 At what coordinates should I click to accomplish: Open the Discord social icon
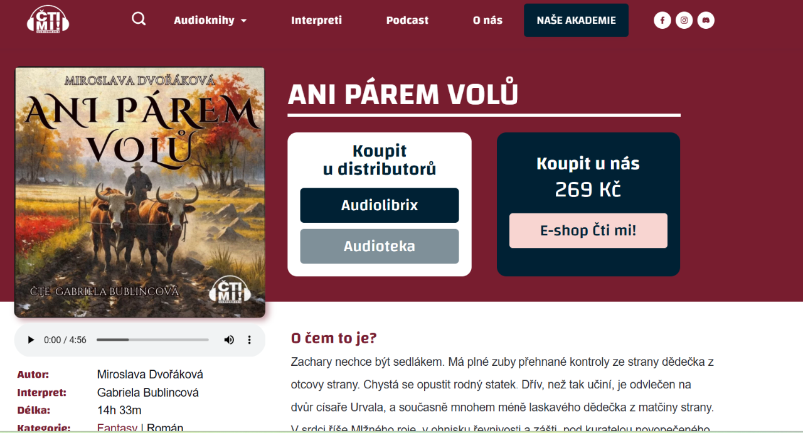pos(706,20)
